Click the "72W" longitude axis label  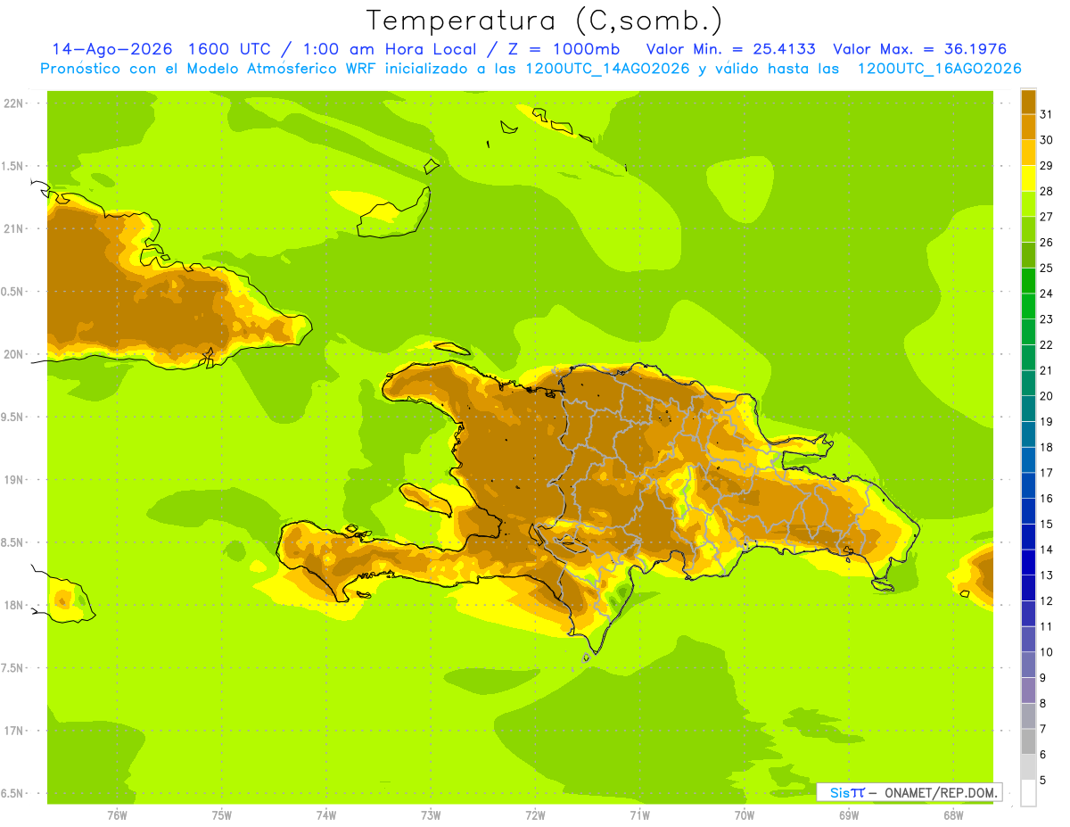(535, 815)
